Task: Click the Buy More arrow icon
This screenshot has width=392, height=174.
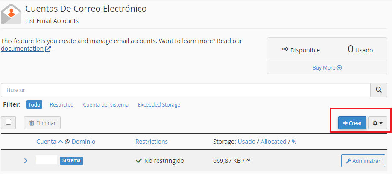Action: tap(339, 68)
